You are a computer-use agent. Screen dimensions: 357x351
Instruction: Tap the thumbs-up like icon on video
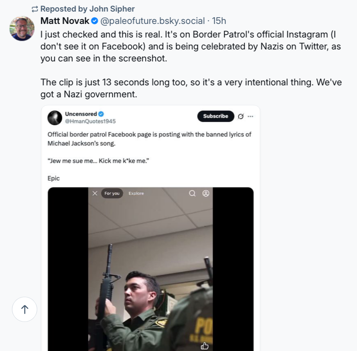[205, 346]
